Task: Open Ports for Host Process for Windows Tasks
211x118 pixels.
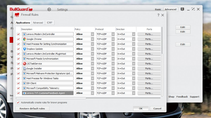Action: [x=149, y=78]
